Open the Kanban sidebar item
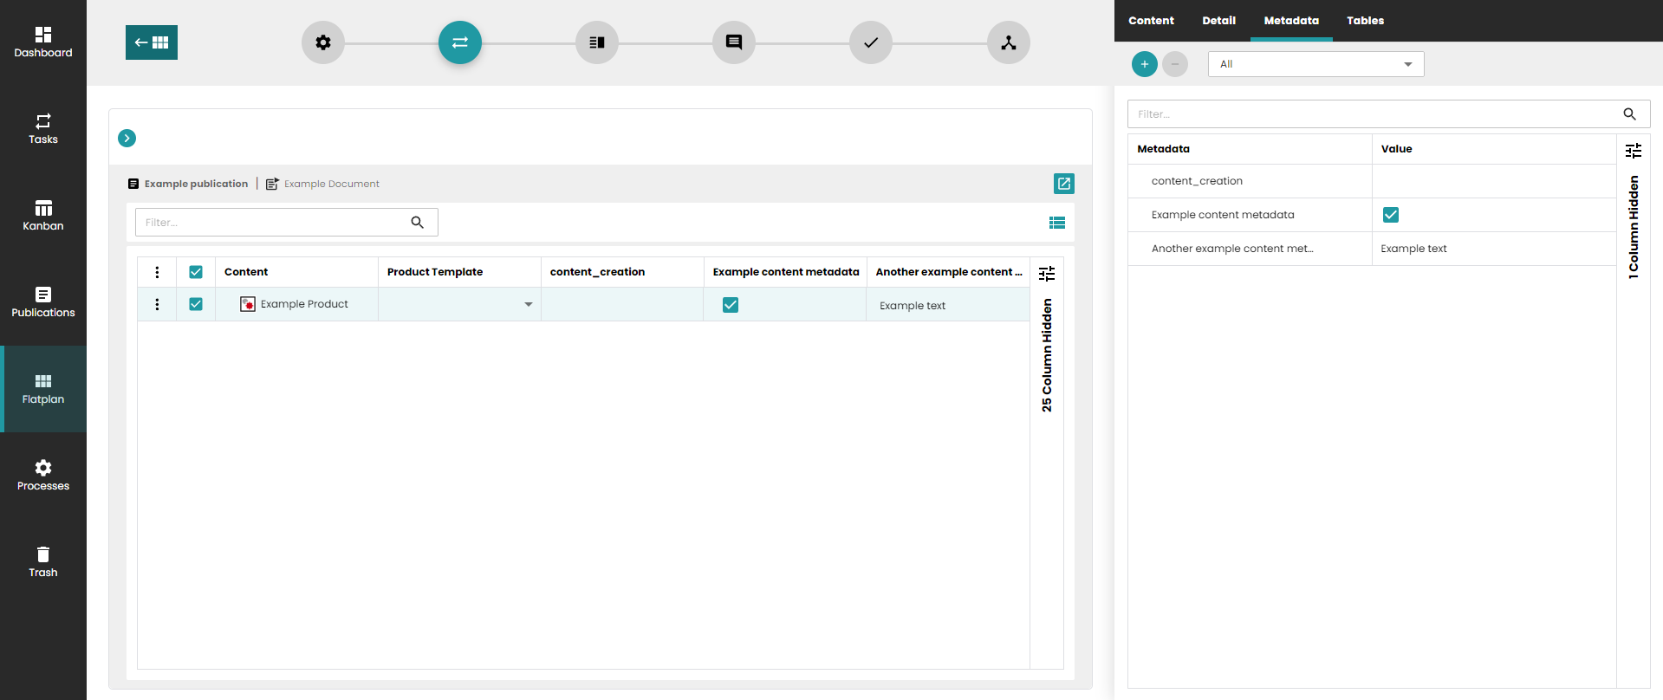 coord(43,215)
